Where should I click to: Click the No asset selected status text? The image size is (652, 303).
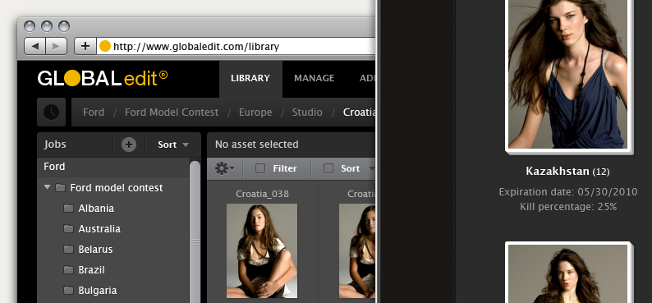256,145
